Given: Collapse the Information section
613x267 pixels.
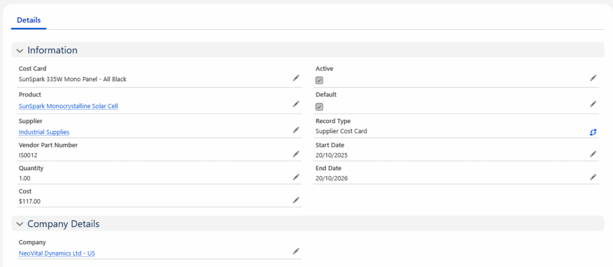Looking at the screenshot, I should tap(20, 51).
